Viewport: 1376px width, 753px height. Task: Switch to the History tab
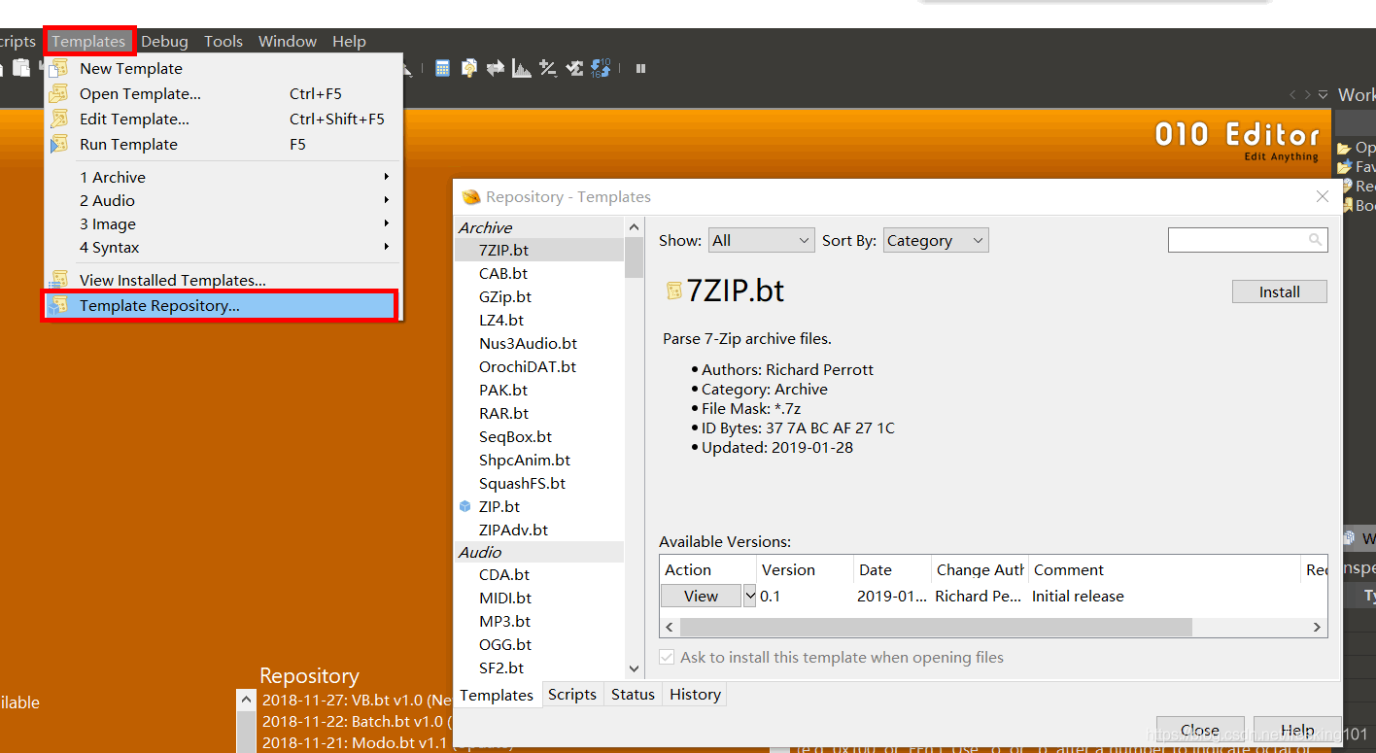pyautogui.click(x=695, y=695)
